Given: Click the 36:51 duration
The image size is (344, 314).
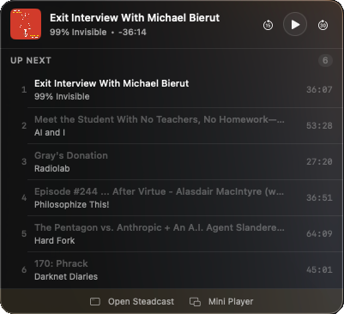Looking at the screenshot, I should pyautogui.click(x=319, y=198).
